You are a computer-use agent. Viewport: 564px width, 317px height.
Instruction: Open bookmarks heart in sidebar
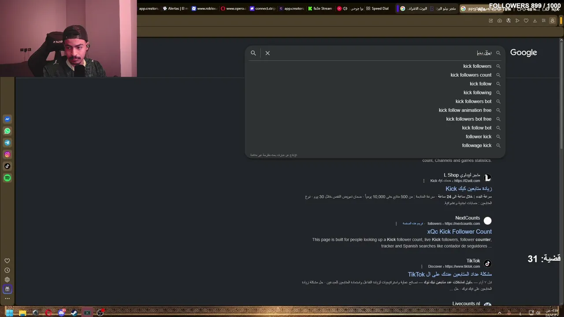[x=7, y=261]
